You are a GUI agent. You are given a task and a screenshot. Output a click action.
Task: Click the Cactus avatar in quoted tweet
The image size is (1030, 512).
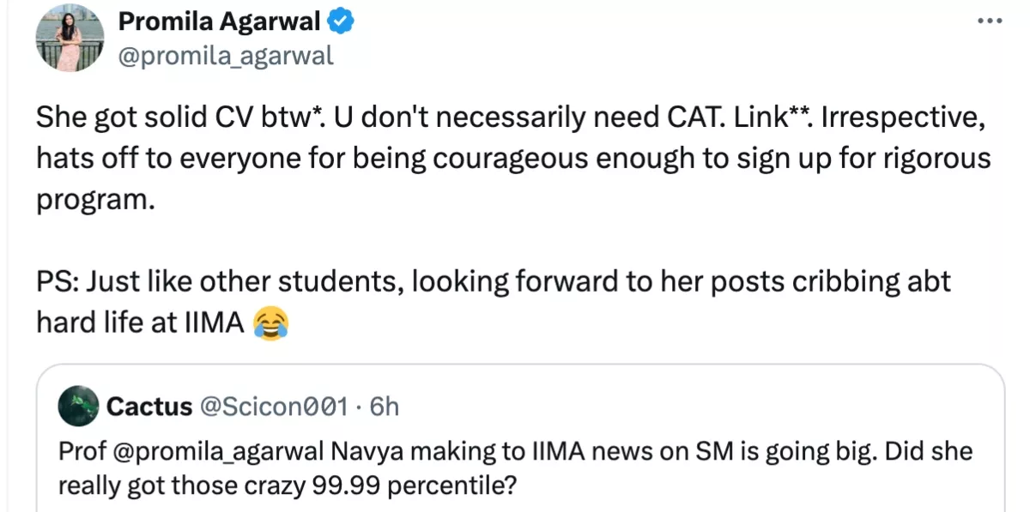(x=78, y=406)
